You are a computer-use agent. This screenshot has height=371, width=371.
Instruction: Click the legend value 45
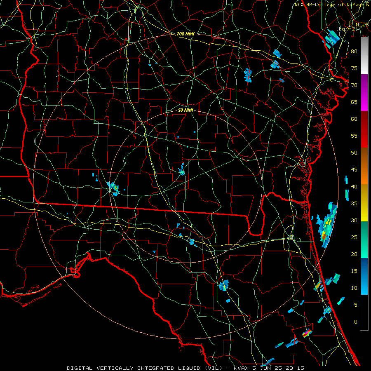click(x=354, y=170)
